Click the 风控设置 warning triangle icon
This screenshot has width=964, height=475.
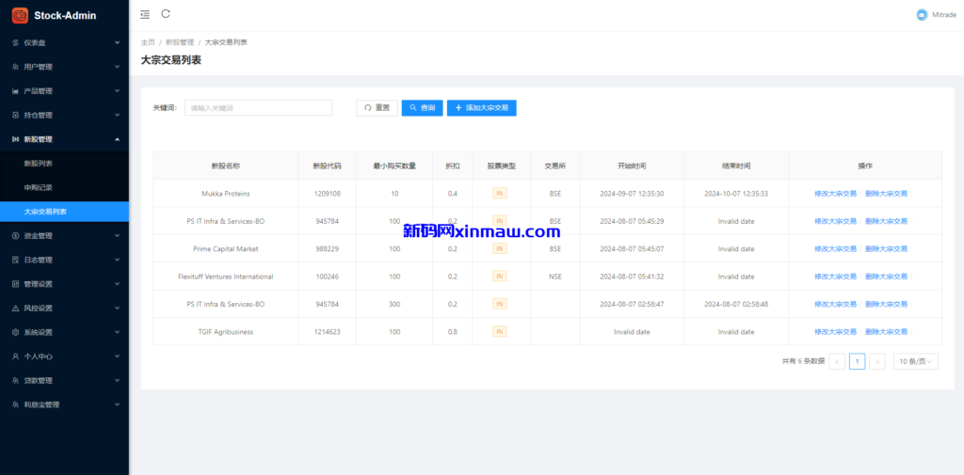click(x=15, y=309)
